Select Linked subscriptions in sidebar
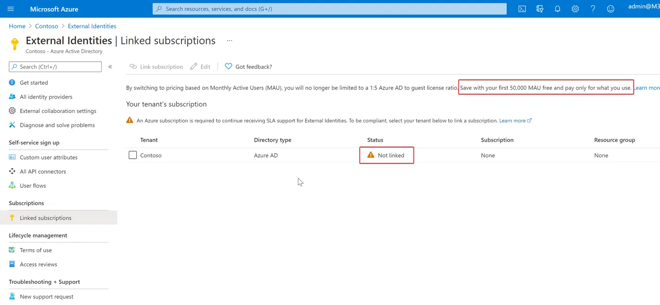Screen dimensions: 660x305 pyautogui.click(x=58, y=217)
